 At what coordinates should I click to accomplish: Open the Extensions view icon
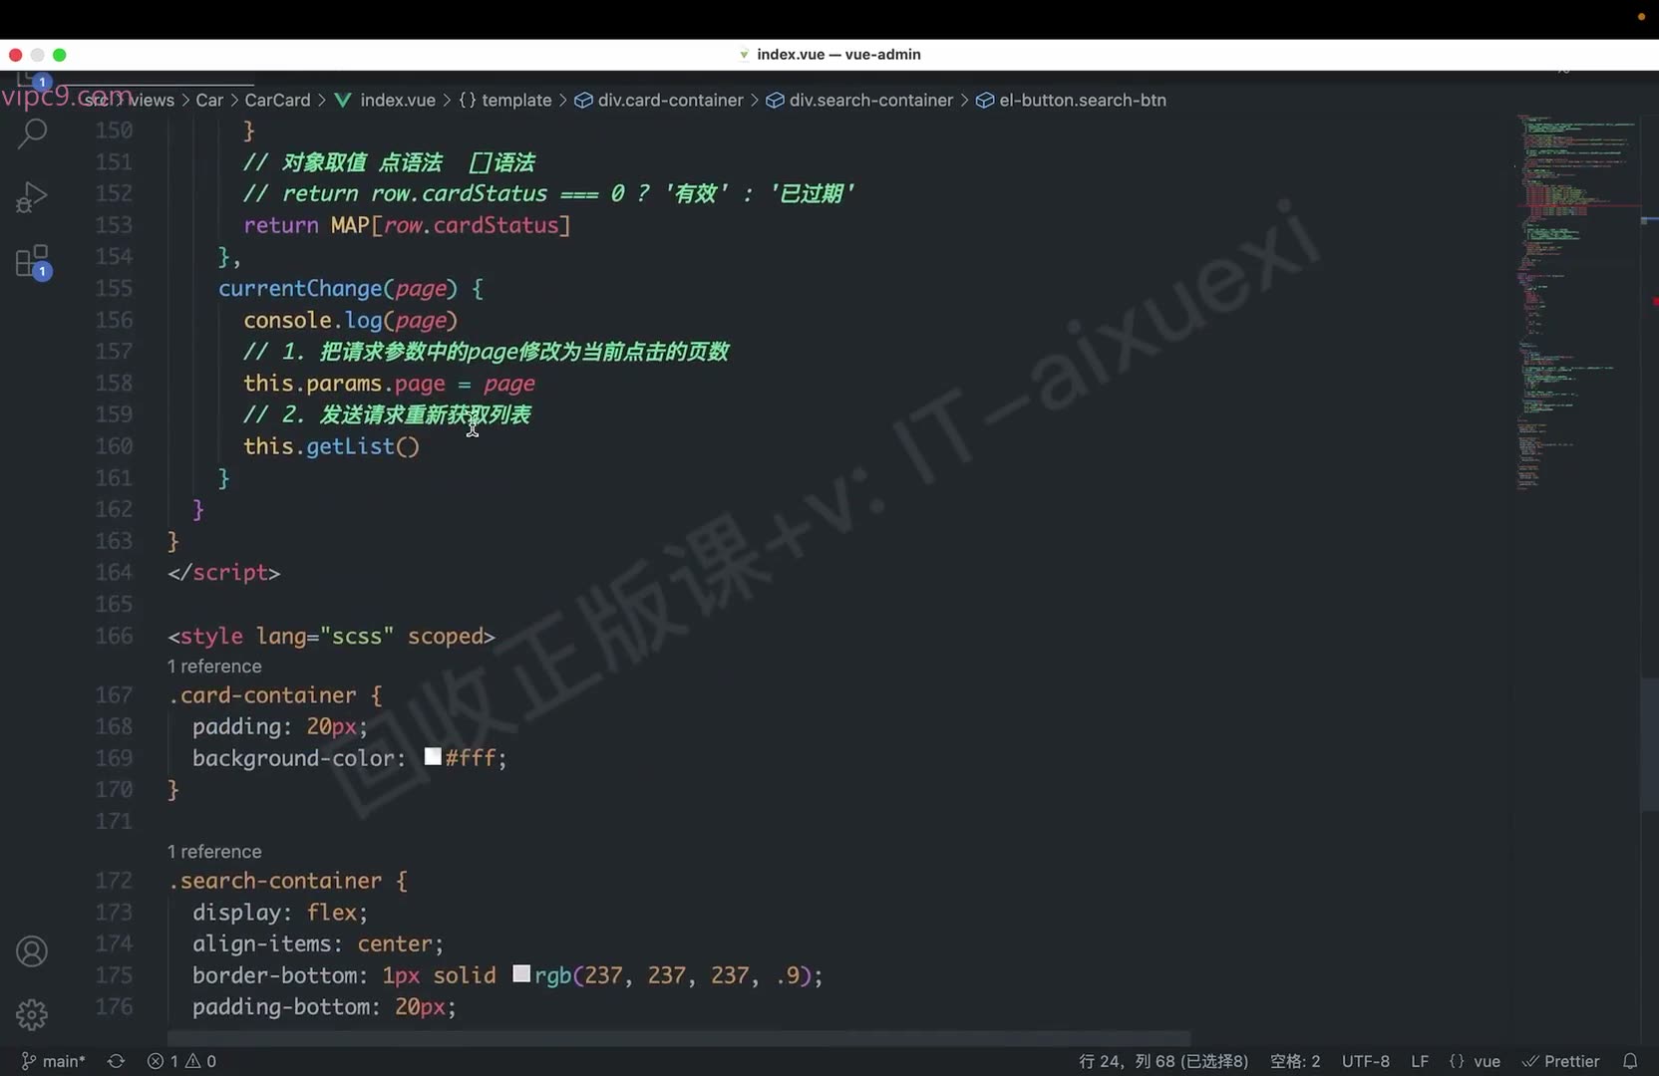click(33, 262)
